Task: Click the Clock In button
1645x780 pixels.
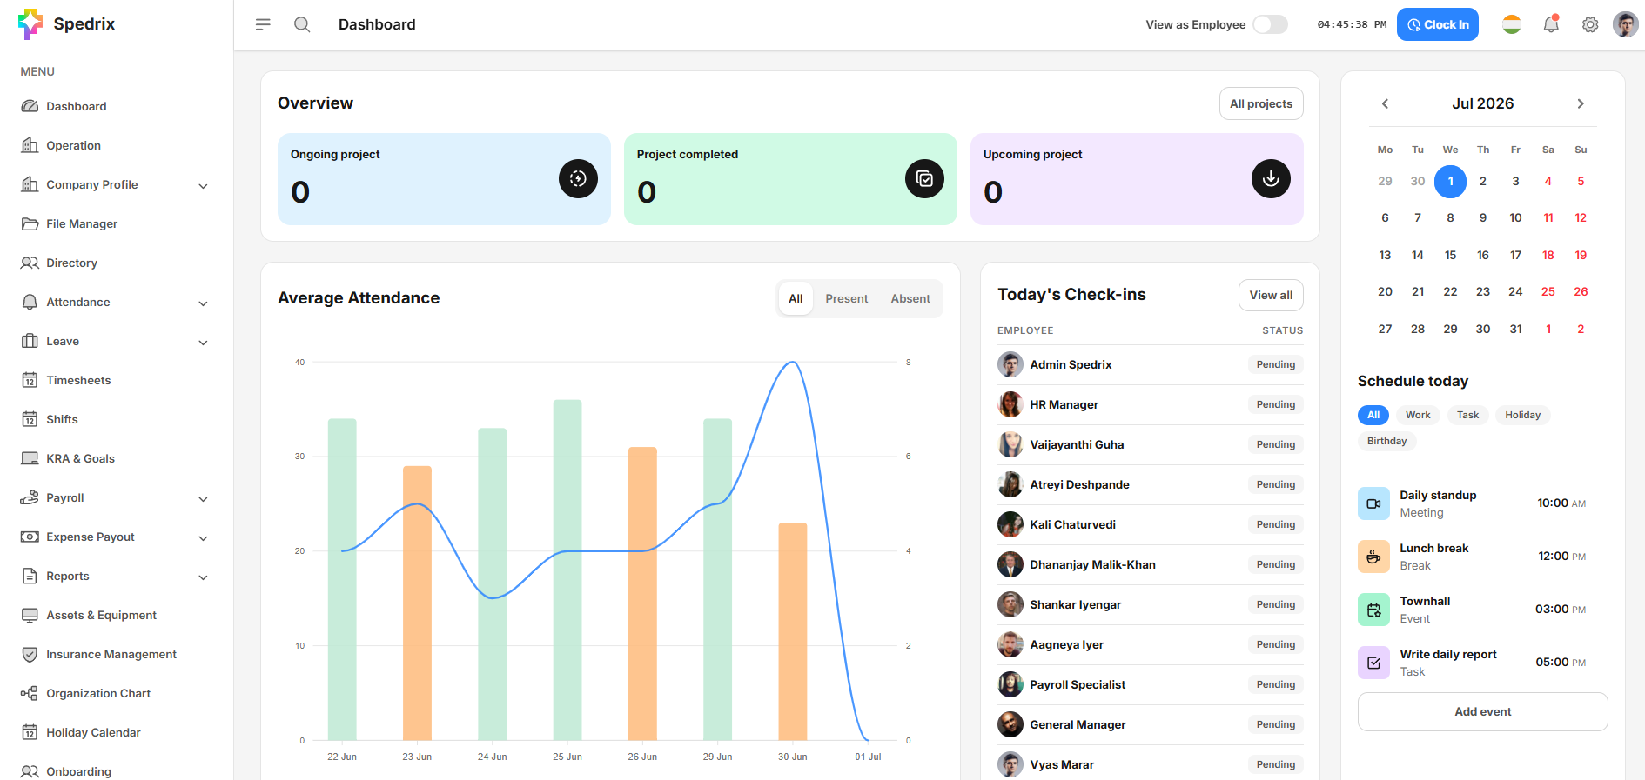Action: [x=1437, y=24]
